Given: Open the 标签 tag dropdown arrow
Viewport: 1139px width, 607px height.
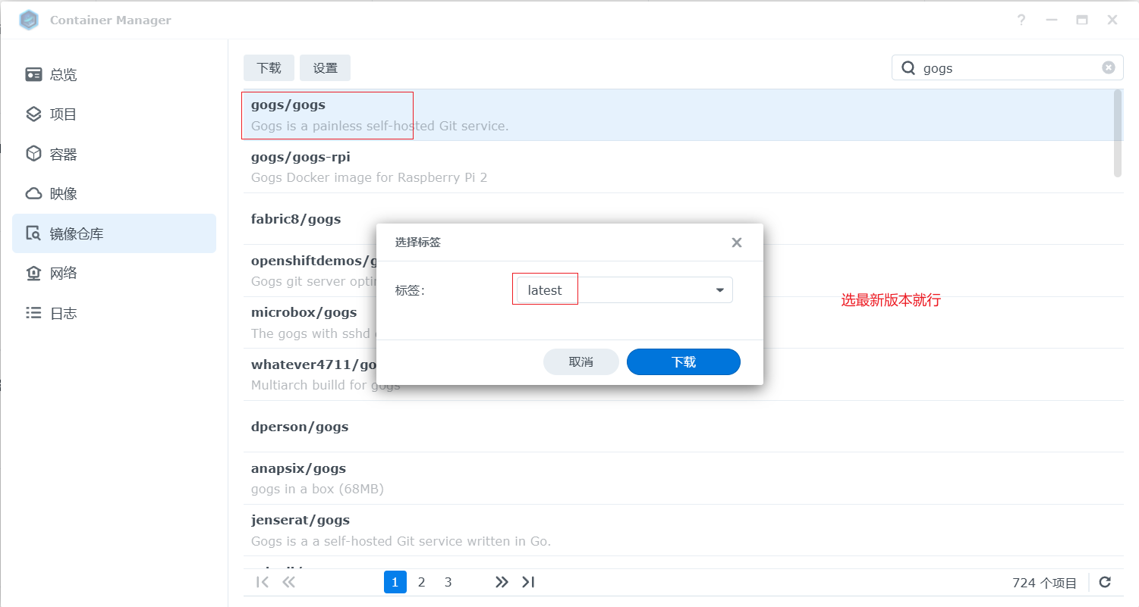Looking at the screenshot, I should 720,290.
